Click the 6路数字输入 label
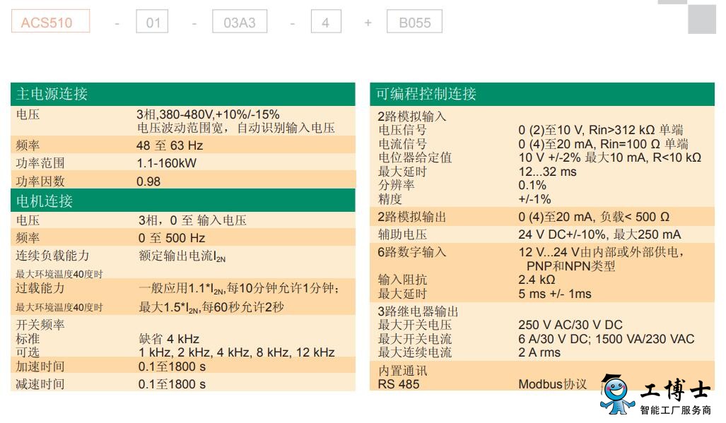Image resolution: width=726 pixels, height=423 pixels. (412, 252)
